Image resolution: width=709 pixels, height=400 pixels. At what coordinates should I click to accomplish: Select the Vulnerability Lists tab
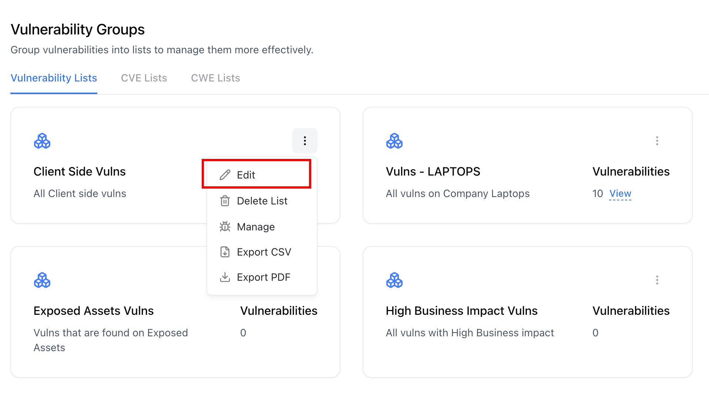tap(54, 78)
